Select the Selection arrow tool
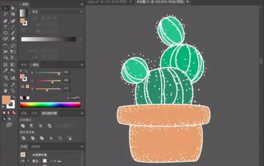264x166 pixels. (x=5, y=8)
